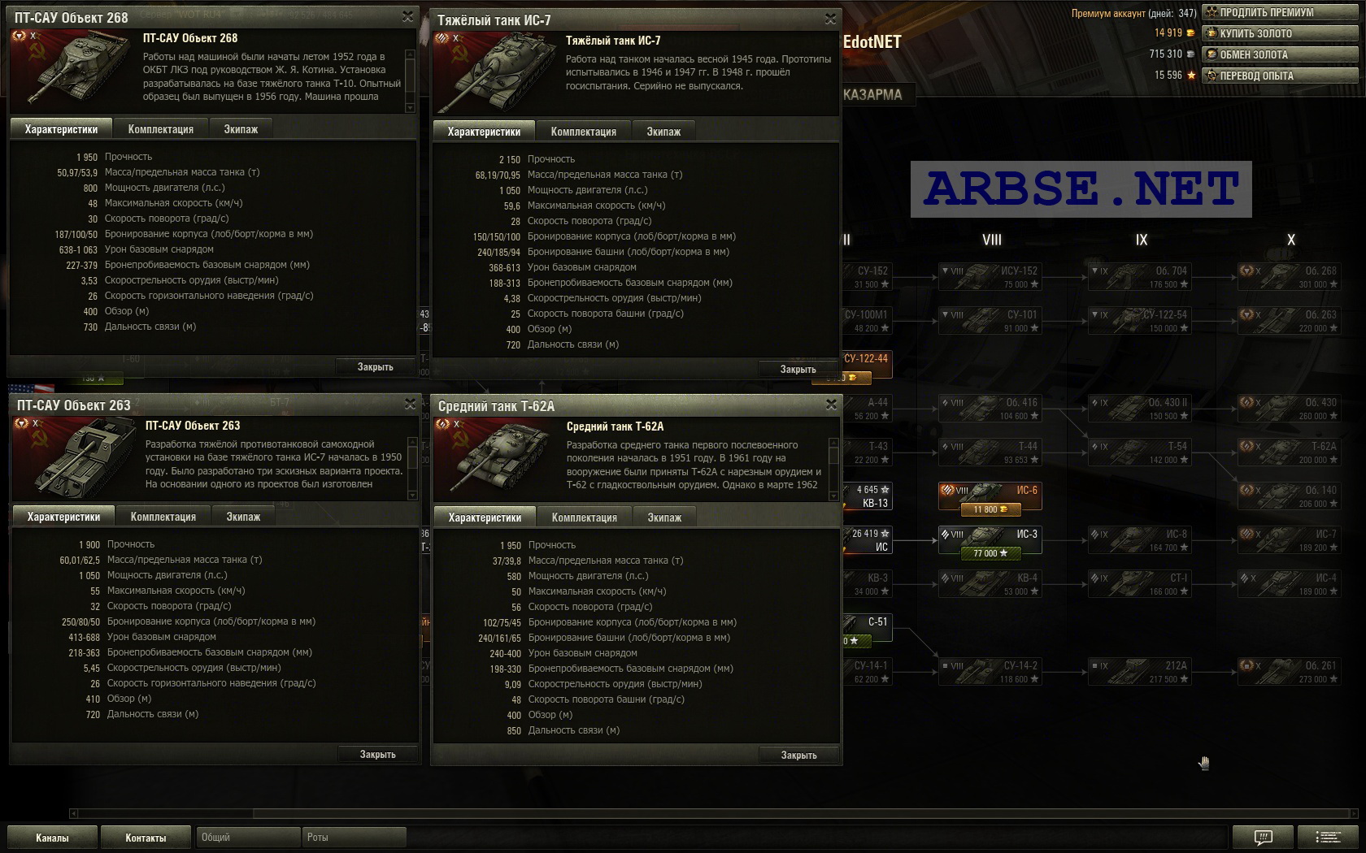Click list menu icon at bottom right
The height and width of the screenshot is (853, 1366).
point(1328,837)
